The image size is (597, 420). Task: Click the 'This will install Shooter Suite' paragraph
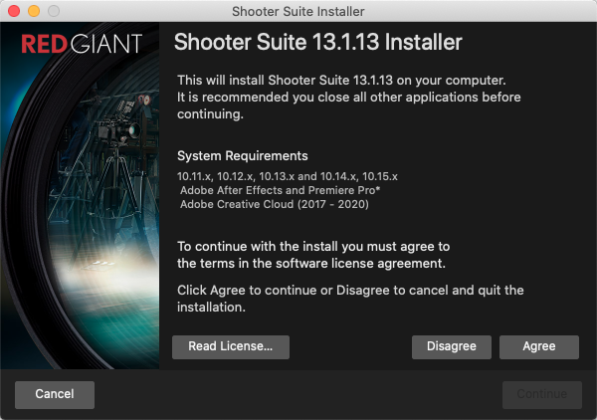click(x=348, y=97)
